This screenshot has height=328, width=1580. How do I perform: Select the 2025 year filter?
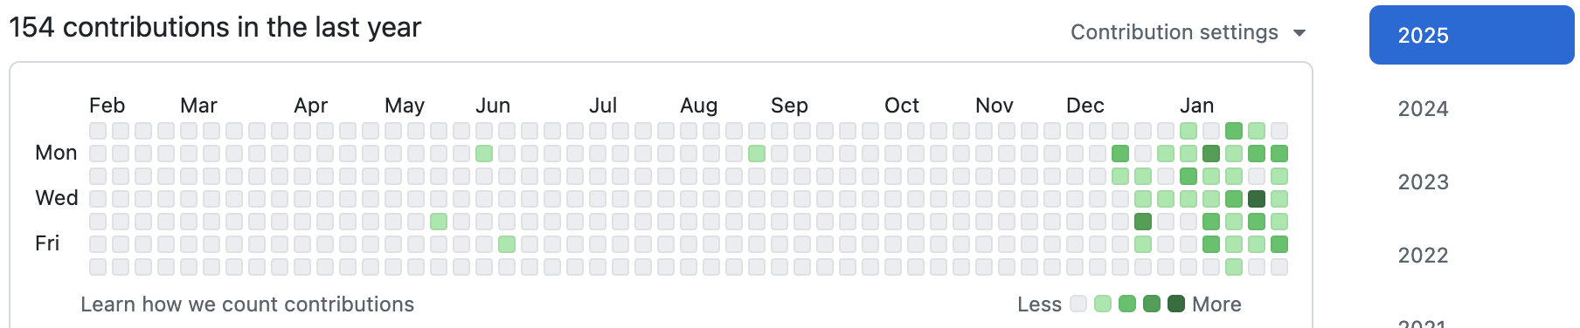(x=1472, y=35)
